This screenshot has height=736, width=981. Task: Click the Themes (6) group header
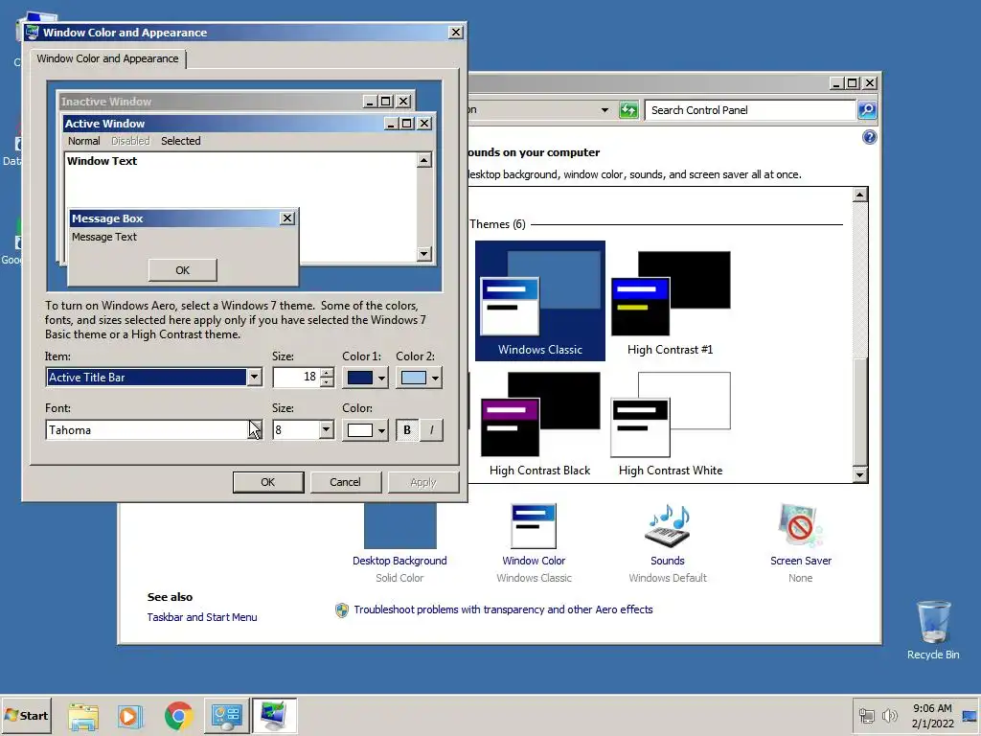click(497, 224)
